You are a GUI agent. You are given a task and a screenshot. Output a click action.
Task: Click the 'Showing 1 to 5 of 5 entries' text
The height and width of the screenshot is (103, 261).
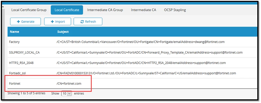pos(26,93)
